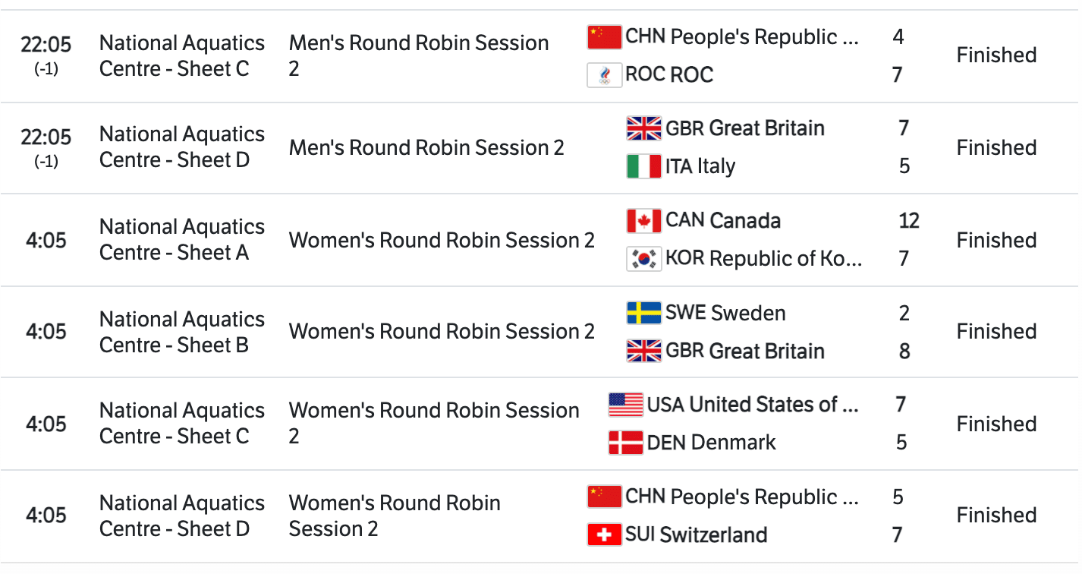
Task: Select the ITA Italy team name
Action: click(700, 166)
